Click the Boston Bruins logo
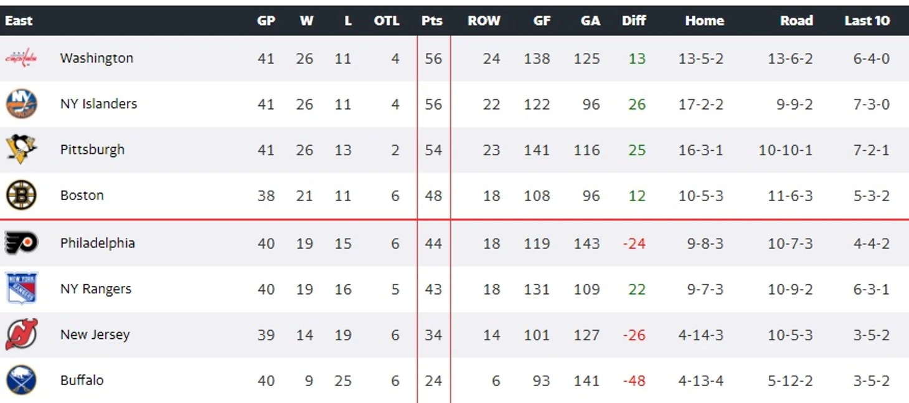 pos(21,196)
